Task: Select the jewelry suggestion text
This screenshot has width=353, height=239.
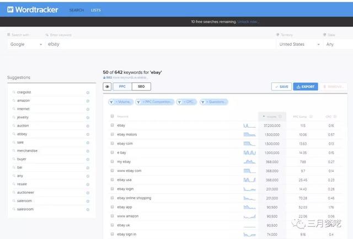Action: (x=23, y=117)
